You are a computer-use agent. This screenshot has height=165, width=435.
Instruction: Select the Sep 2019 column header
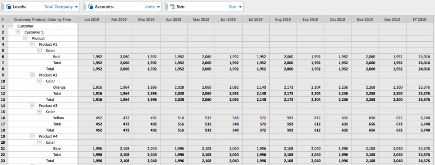[x=310, y=20]
